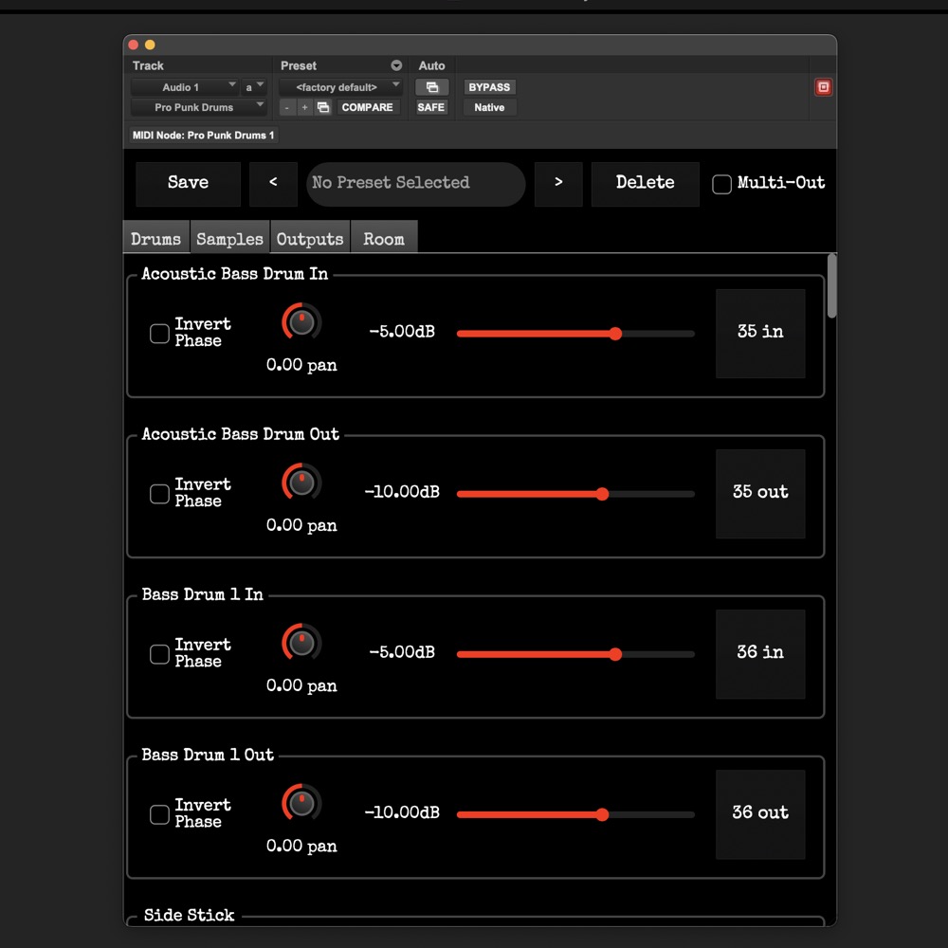Click the plus next preset button

click(304, 107)
